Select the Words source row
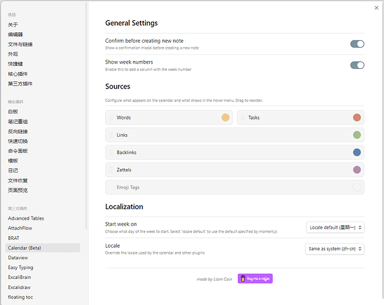Image resolution: width=384 pixels, height=305 pixels. coord(169,118)
